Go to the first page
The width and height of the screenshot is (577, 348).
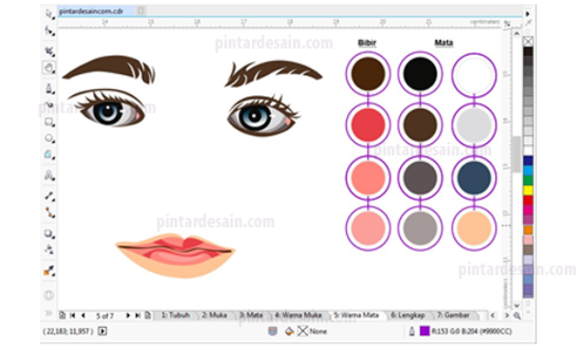(72, 315)
